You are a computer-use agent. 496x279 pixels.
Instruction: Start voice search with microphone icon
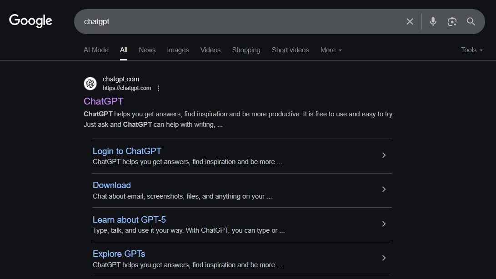[x=433, y=21]
